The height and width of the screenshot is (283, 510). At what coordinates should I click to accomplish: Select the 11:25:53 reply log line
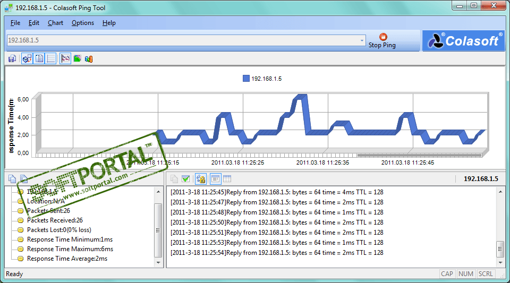pyautogui.click(x=277, y=243)
